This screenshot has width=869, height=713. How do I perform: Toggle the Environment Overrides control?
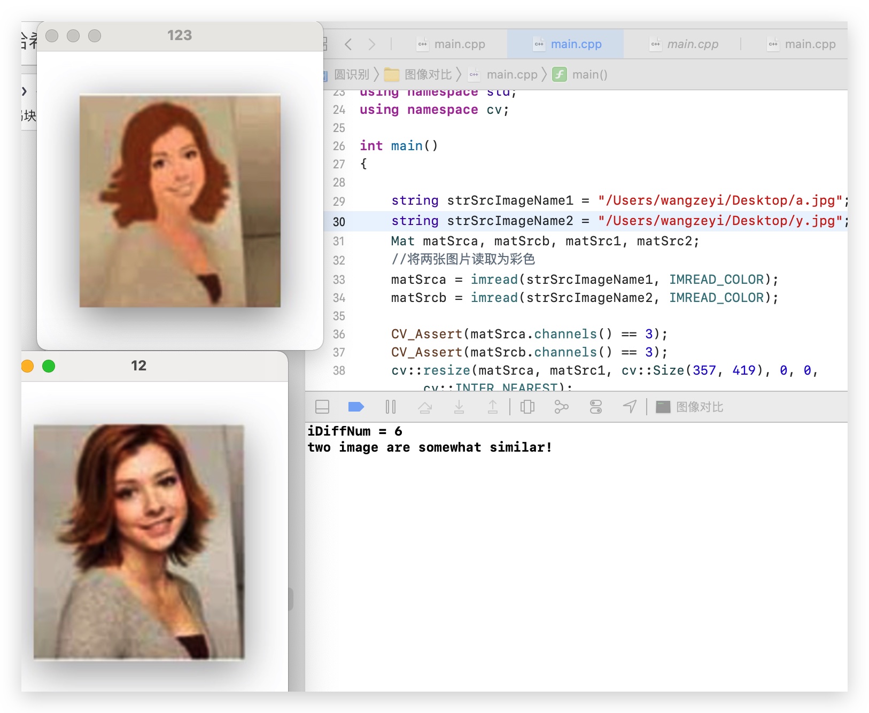pyautogui.click(x=595, y=407)
